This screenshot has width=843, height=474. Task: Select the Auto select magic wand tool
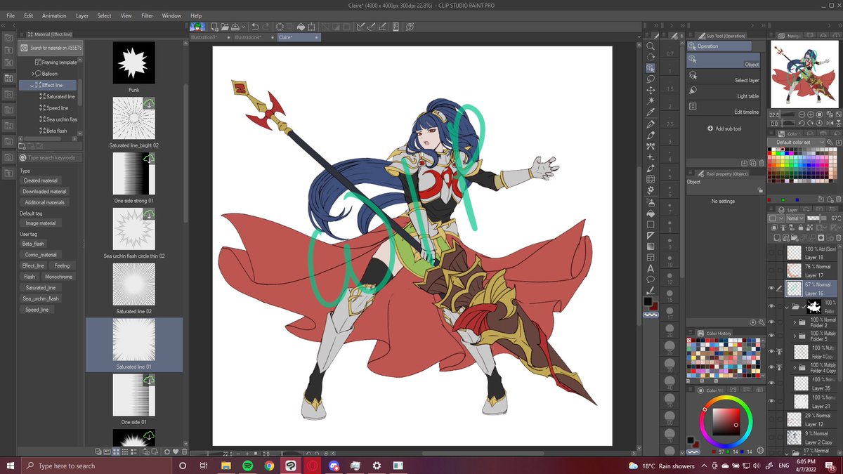(x=651, y=101)
